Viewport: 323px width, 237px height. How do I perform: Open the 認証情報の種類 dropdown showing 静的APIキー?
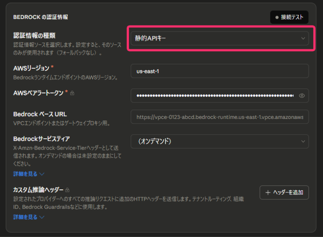click(219, 38)
